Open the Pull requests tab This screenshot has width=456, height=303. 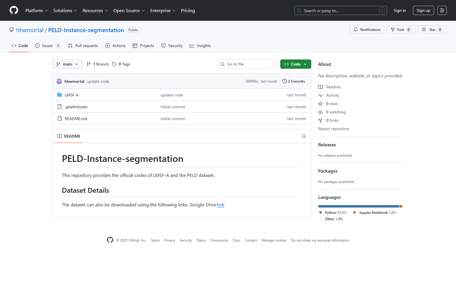(x=83, y=46)
